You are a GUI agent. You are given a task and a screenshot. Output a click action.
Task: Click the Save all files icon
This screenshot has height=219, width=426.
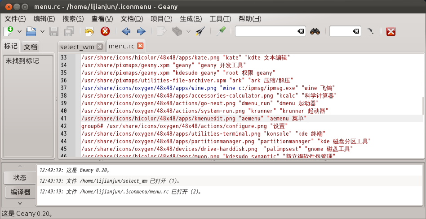coord(69,31)
